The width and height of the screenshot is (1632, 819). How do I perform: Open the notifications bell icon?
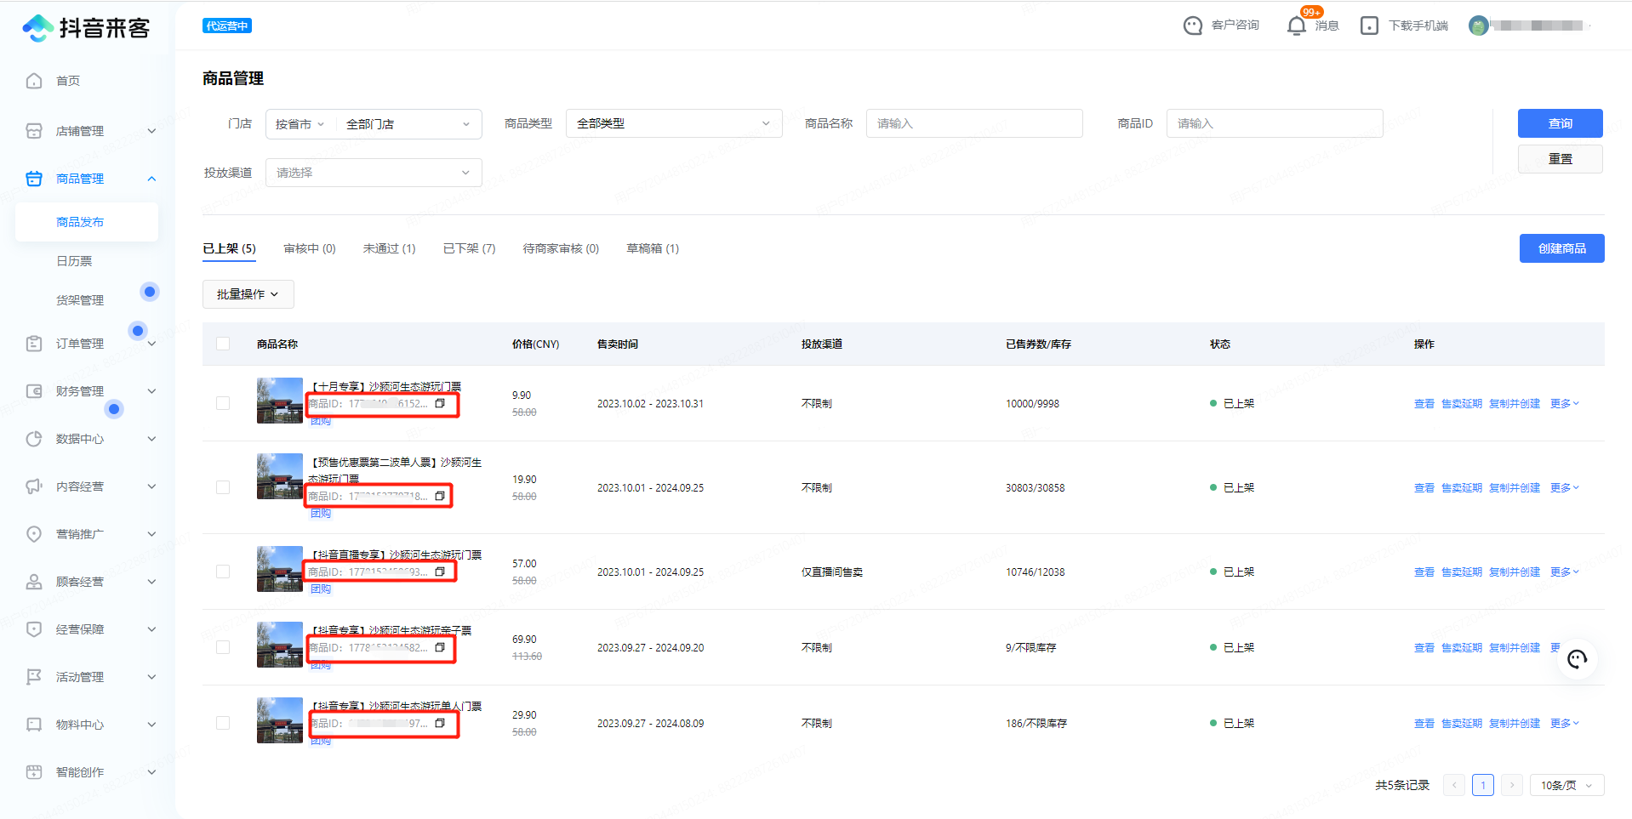pyautogui.click(x=1296, y=26)
